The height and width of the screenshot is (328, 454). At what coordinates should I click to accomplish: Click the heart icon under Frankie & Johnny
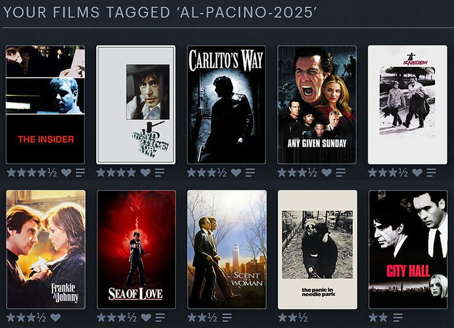pos(55,318)
